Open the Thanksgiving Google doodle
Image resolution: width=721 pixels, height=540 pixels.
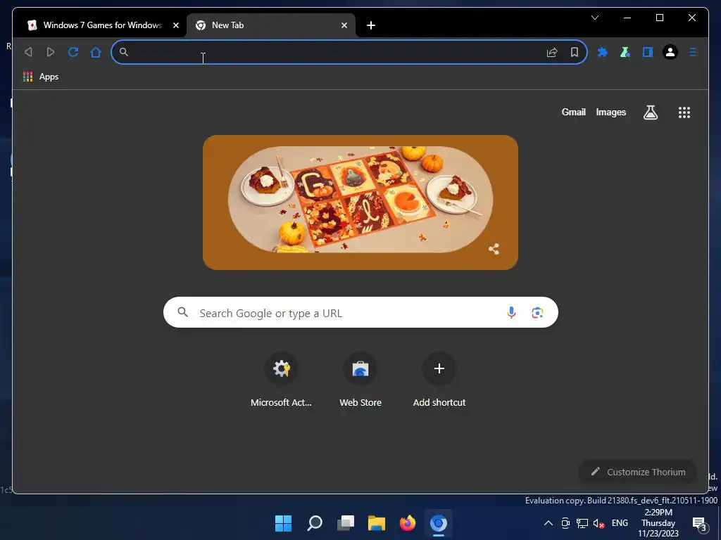tap(360, 202)
